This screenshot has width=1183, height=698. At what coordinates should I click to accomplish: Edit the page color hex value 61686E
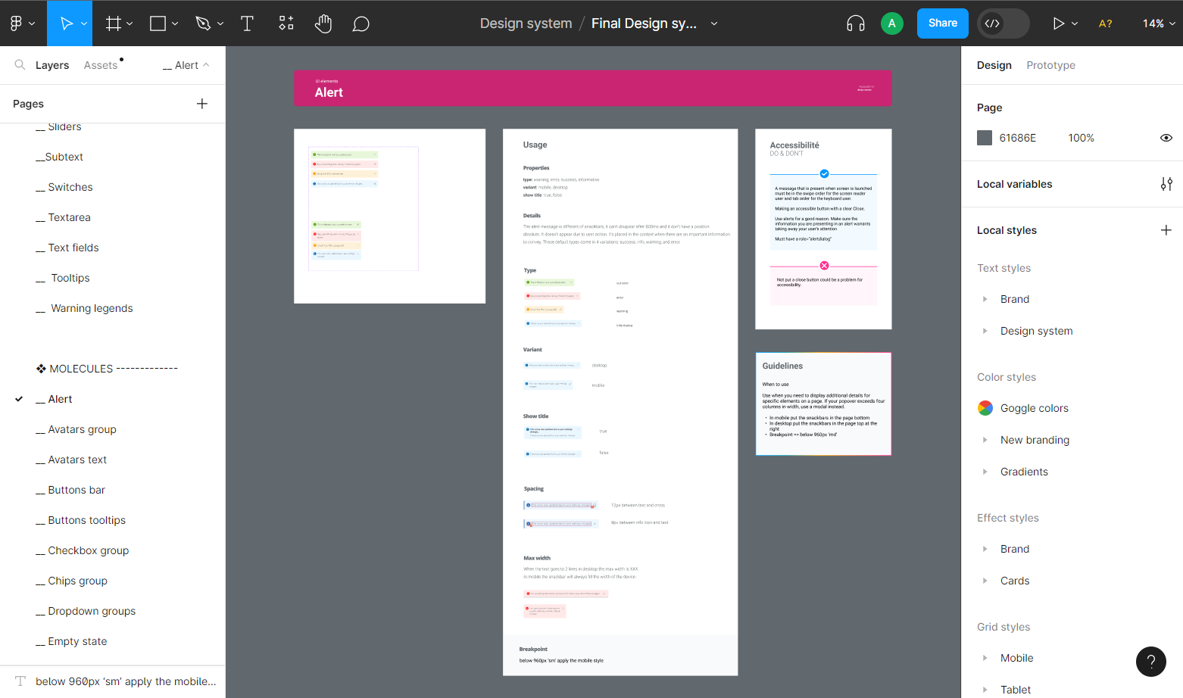coord(1018,138)
